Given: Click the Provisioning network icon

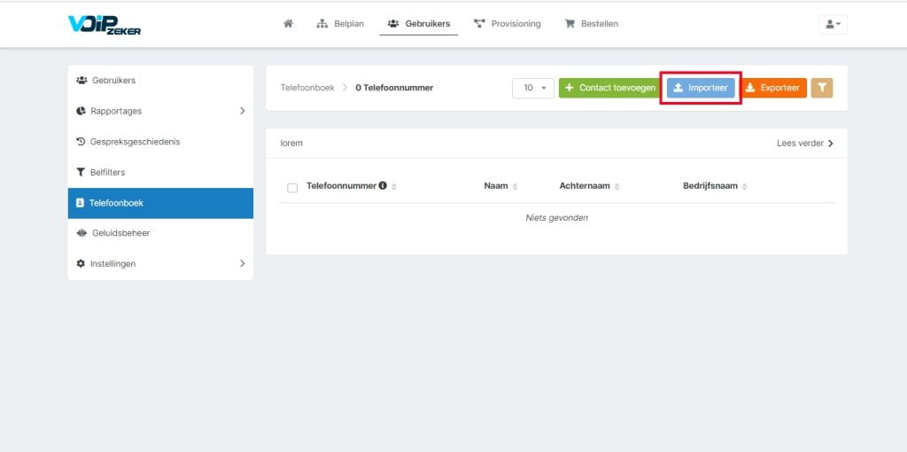Looking at the screenshot, I should [479, 24].
